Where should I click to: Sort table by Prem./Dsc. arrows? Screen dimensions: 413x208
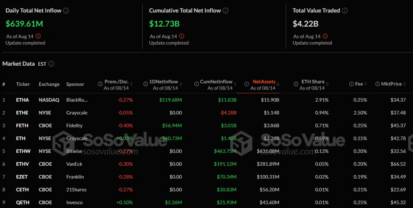tap(131, 84)
